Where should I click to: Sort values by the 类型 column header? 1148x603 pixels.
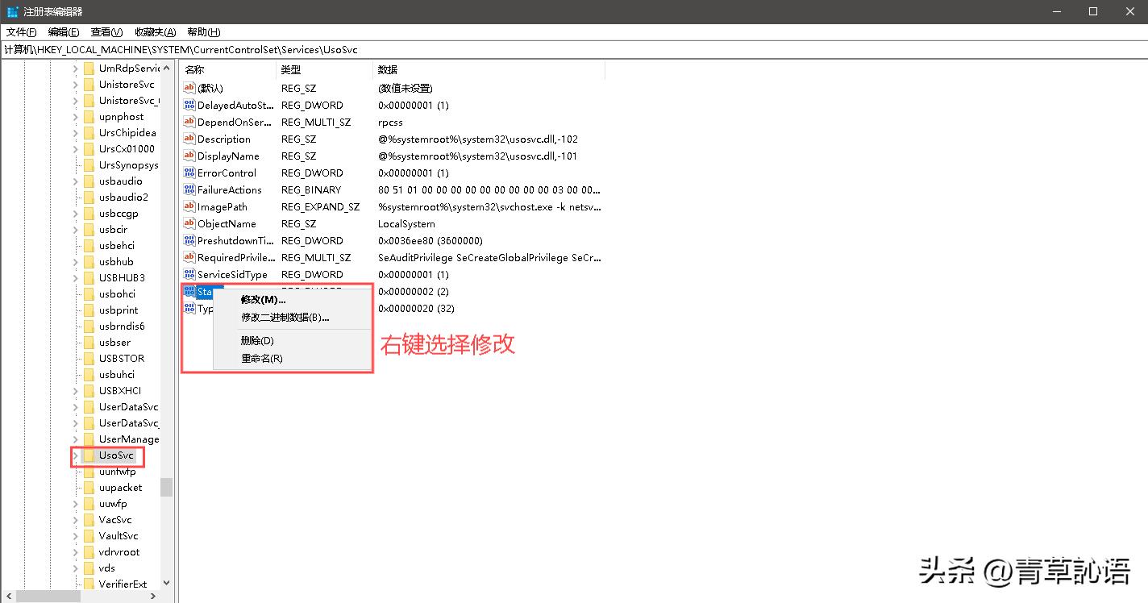click(x=324, y=70)
